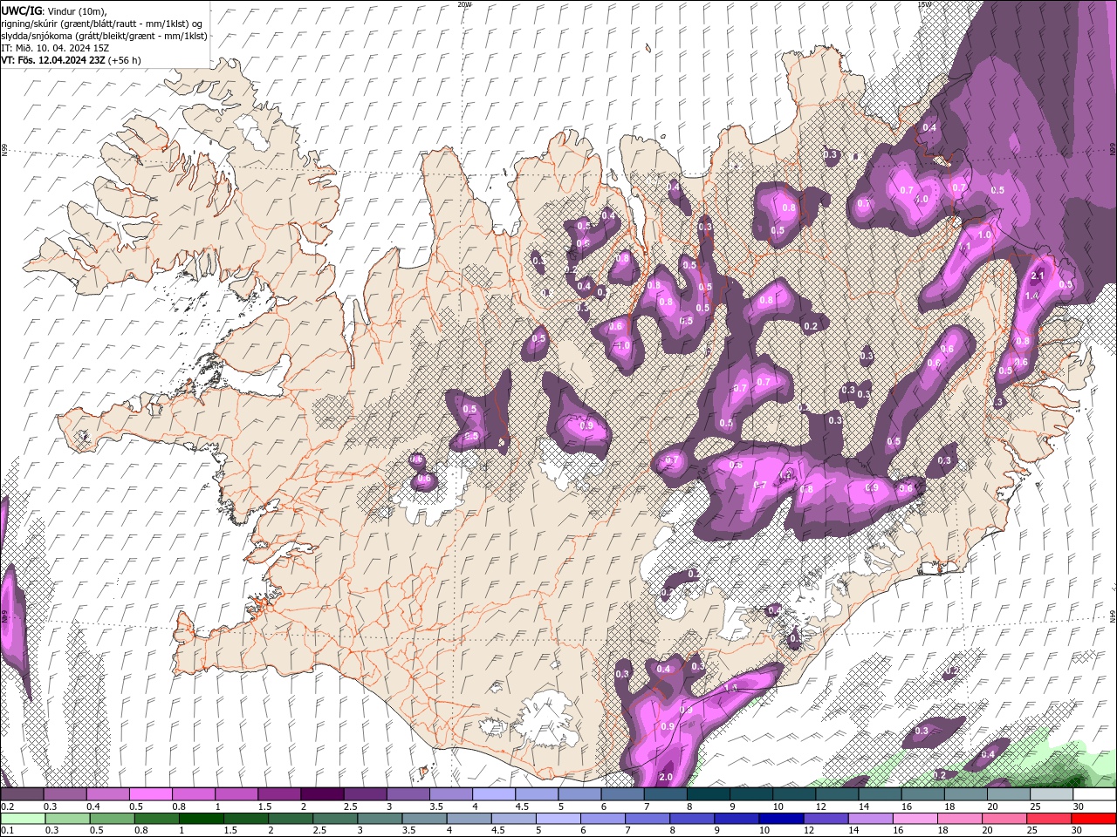Click the red 30 swatch in bottom legend row
The height and width of the screenshot is (837, 1117).
1094,819
